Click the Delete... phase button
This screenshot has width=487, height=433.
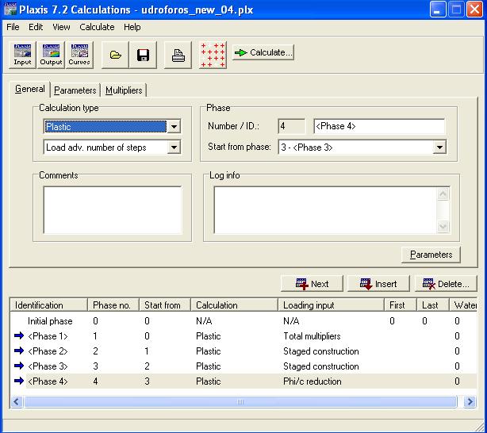(446, 284)
